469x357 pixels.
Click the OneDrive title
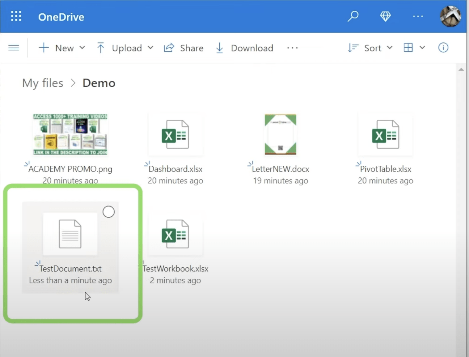[x=61, y=17]
